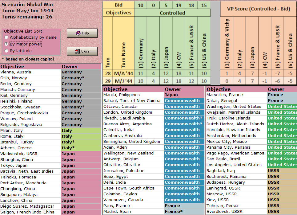Click the '(3) Japan' Controlled column header

(166, 43)
